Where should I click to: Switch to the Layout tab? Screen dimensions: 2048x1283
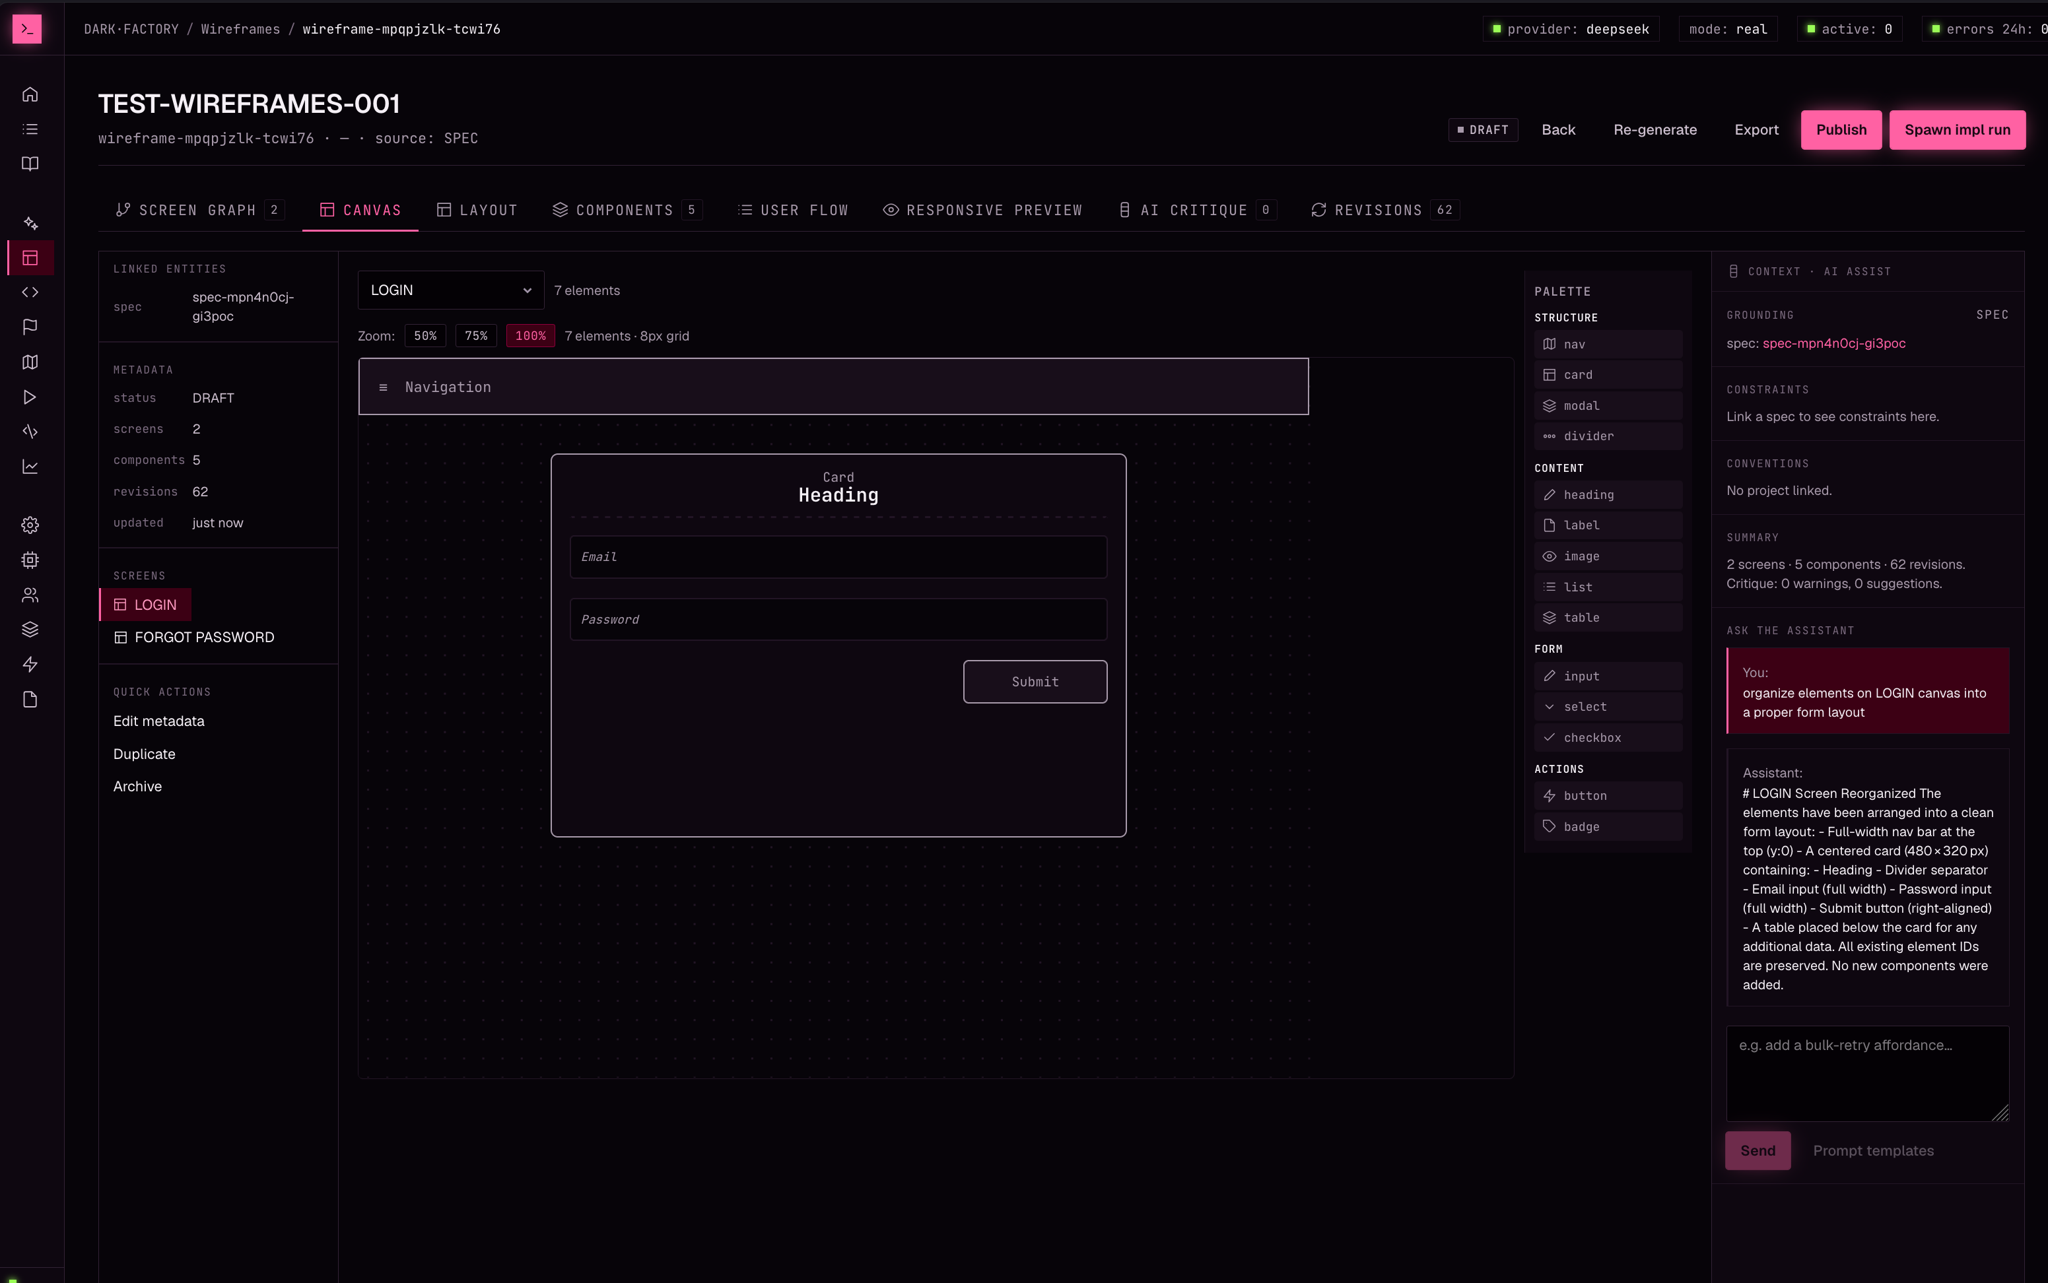[477, 210]
